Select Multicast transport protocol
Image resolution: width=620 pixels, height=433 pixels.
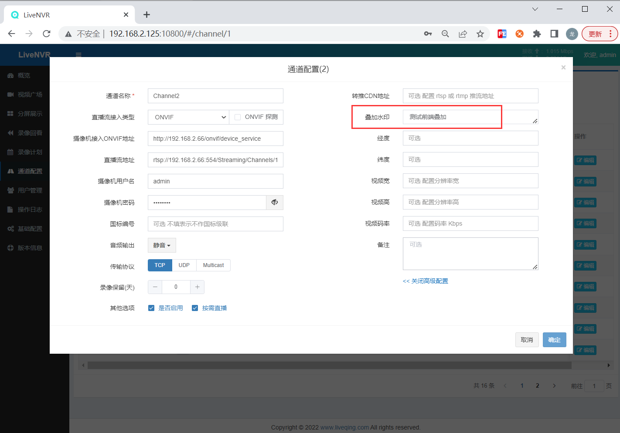pyautogui.click(x=213, y=265)
